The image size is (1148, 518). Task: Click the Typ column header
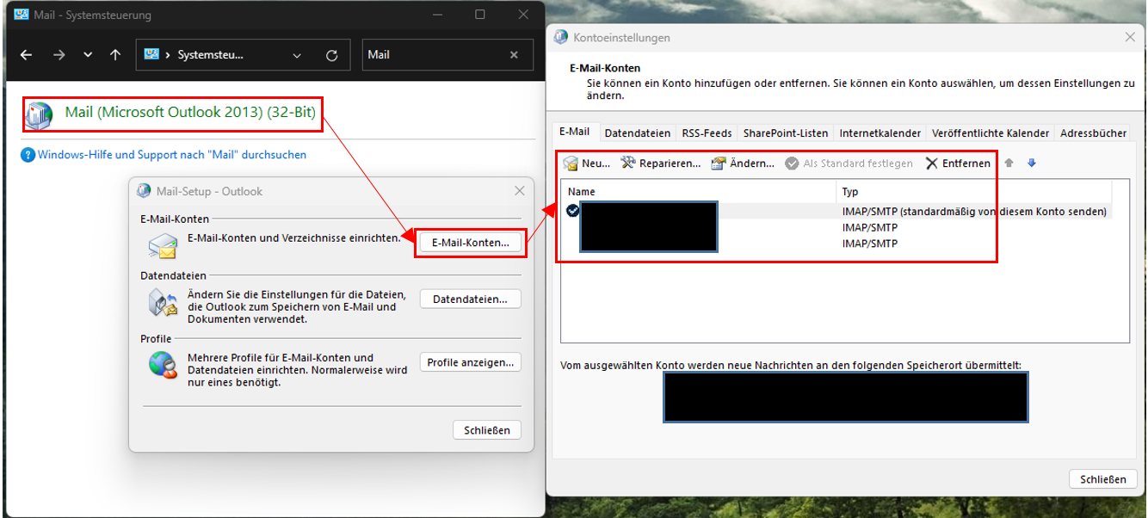pos(973,192)
